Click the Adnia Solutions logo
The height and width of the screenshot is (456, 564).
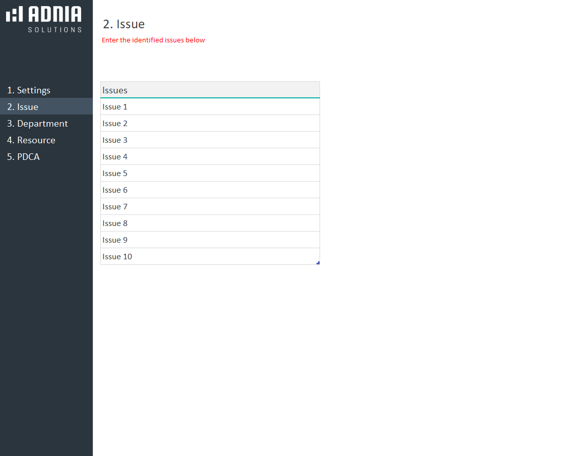tap(44, 19)
